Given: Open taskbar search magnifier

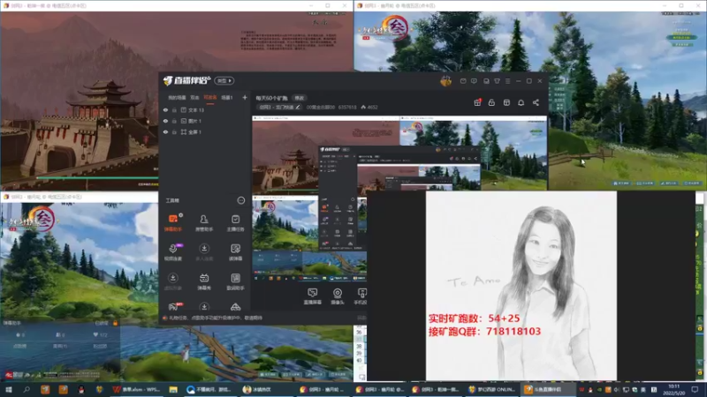Looking at the screenshot, I should [27, 389].
